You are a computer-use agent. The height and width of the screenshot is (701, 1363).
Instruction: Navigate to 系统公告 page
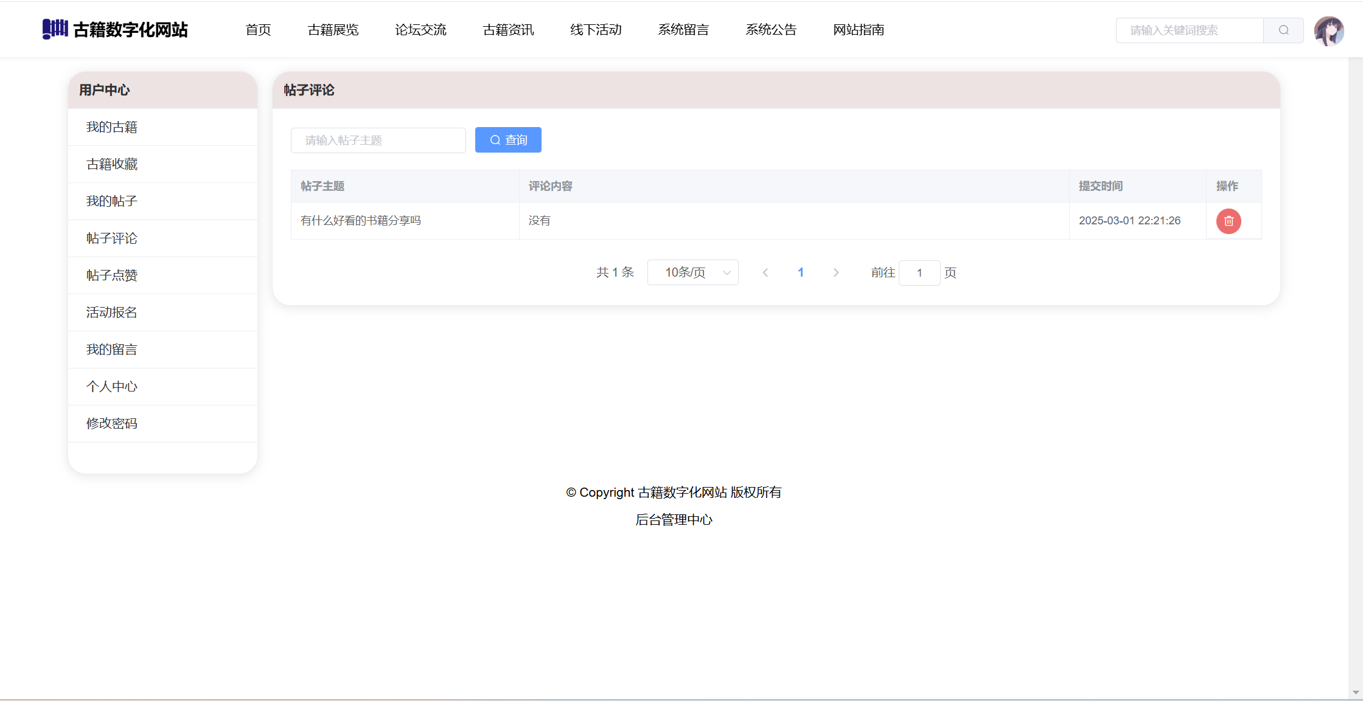pos(771,30)
